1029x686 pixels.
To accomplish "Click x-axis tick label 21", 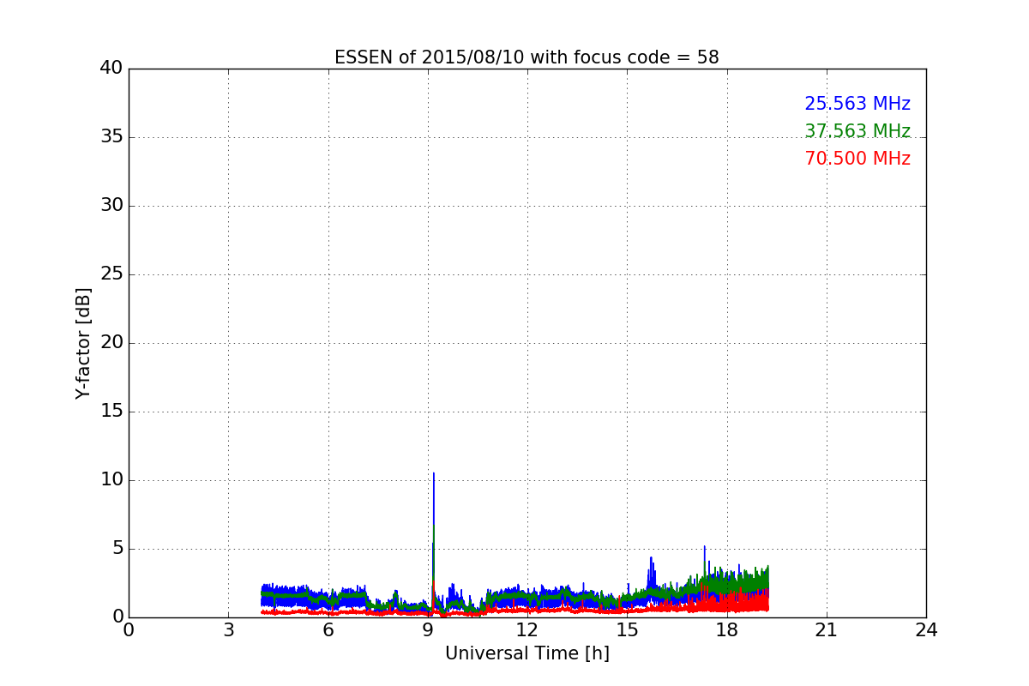I will click(827, 629).
